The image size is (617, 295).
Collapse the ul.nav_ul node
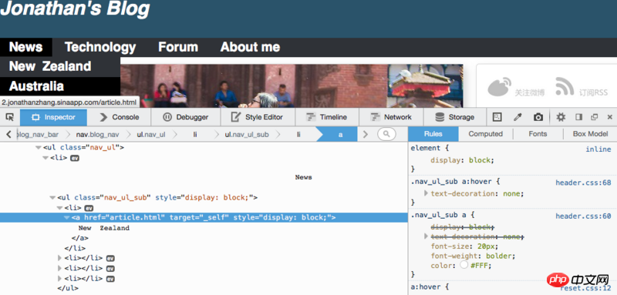tap(38, 148)
